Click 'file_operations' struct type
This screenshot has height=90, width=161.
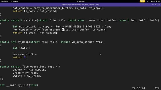[34, 67]
